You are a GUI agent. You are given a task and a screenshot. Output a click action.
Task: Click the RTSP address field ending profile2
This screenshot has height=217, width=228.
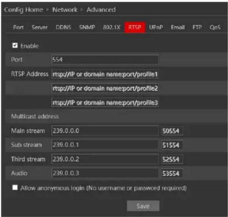coord(105,88)
